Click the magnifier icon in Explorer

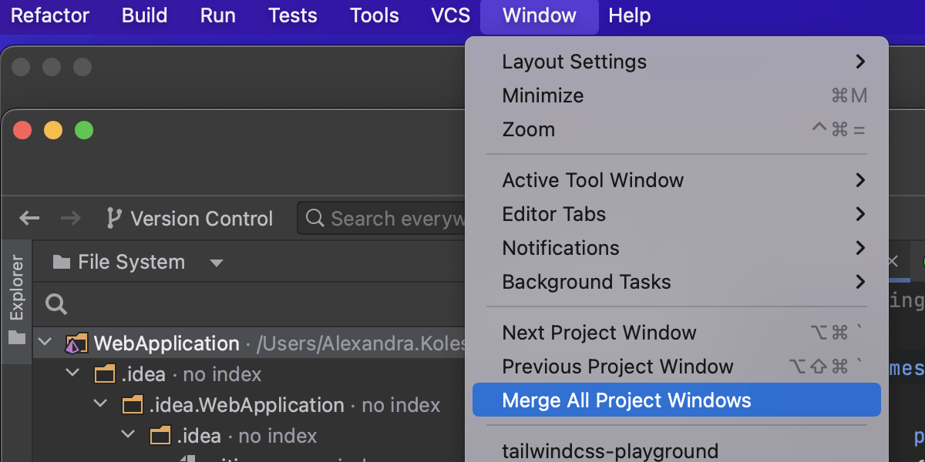[56, 304]
